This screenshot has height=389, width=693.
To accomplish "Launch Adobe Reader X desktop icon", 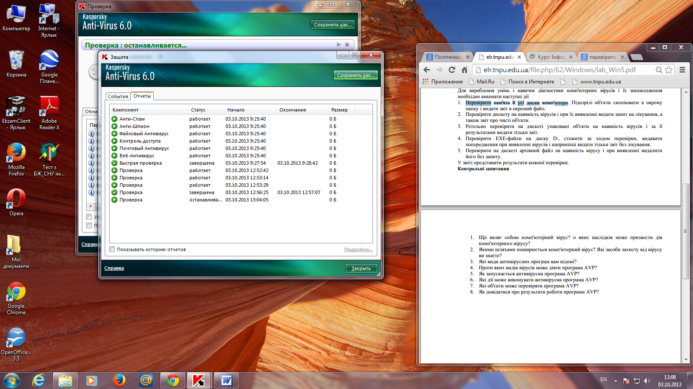I will tap(49, 112).
